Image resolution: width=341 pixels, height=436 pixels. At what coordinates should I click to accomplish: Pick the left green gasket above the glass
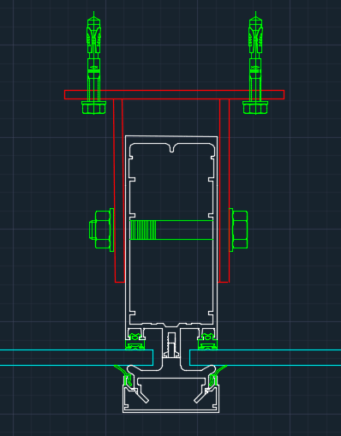point(135,342)
